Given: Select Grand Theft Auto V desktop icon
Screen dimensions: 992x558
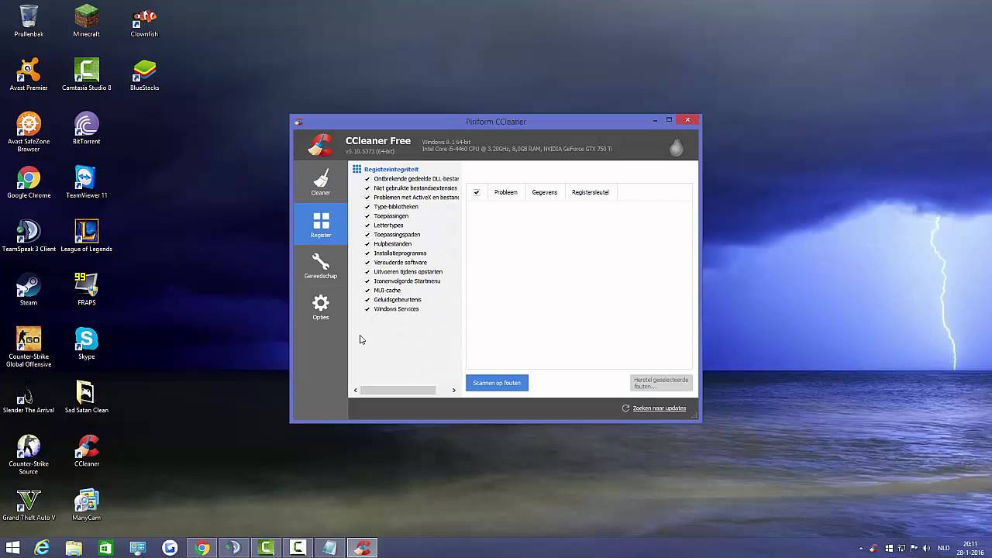Looking at the screenshot, I should (29, 504).
